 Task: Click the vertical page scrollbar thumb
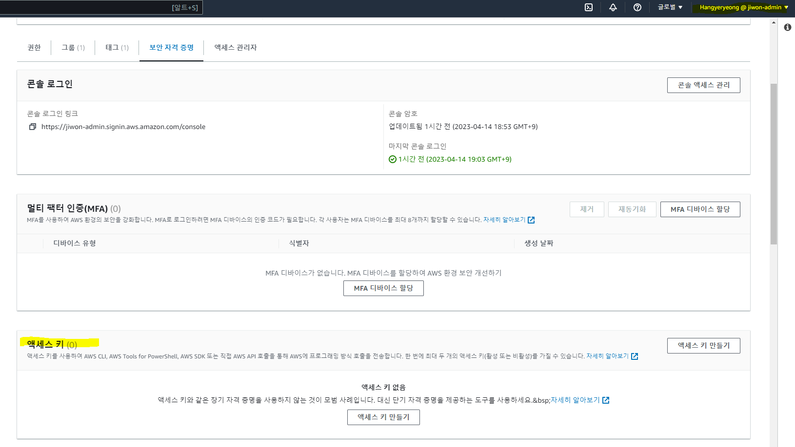[x=774, y=164]
